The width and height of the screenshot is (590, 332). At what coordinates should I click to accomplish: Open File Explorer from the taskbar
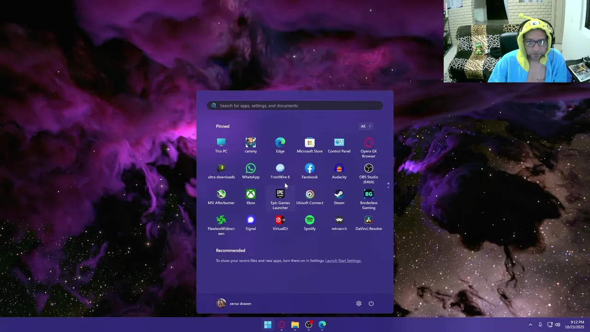(295, 325)
